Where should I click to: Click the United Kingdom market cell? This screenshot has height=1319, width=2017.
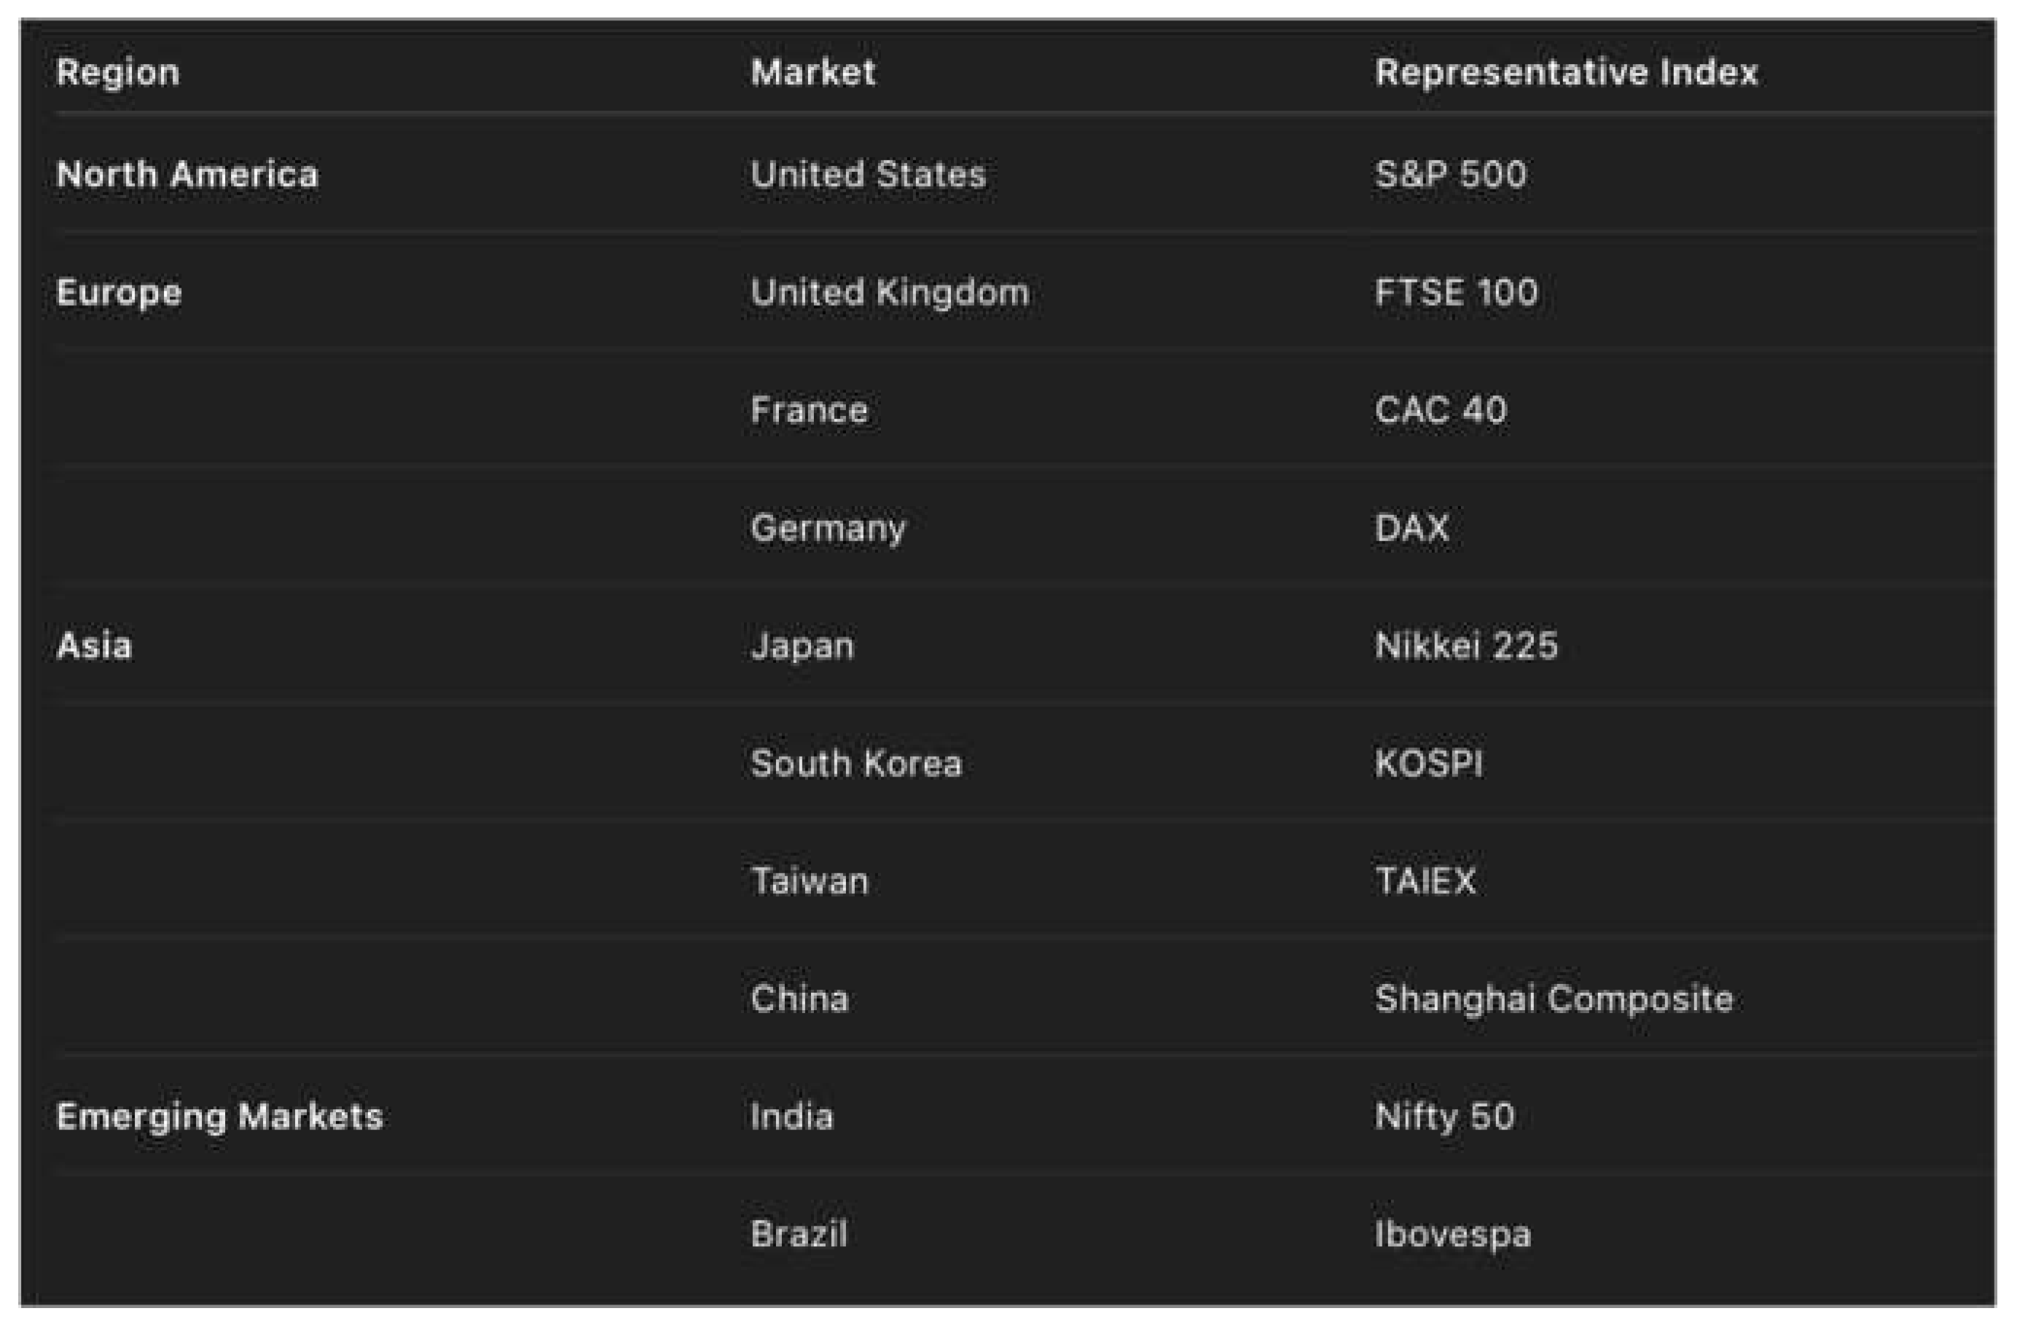click(889, 292)
